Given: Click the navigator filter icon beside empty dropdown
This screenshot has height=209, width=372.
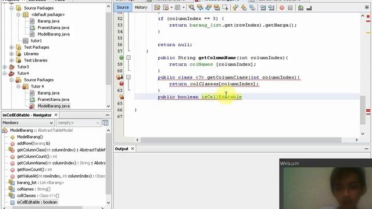Looking at the screenshot, I should click(105, 122).
